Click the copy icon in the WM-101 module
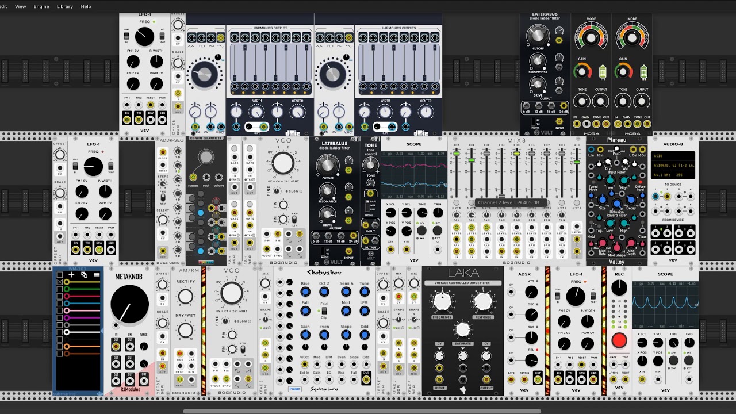Viewport: 736px width, 414px height. click(x=84, y=275)
